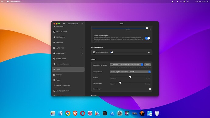Open Telas display settings

pos(68,80)
